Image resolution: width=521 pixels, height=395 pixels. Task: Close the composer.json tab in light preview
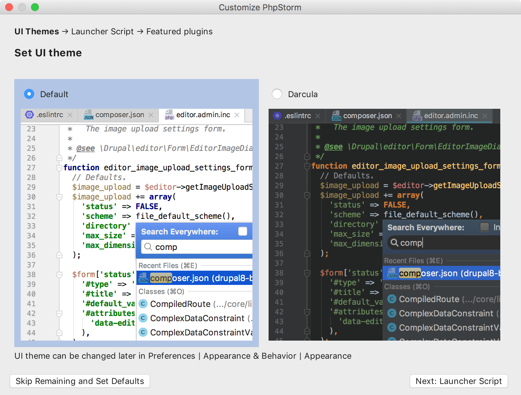click(151, 115)
